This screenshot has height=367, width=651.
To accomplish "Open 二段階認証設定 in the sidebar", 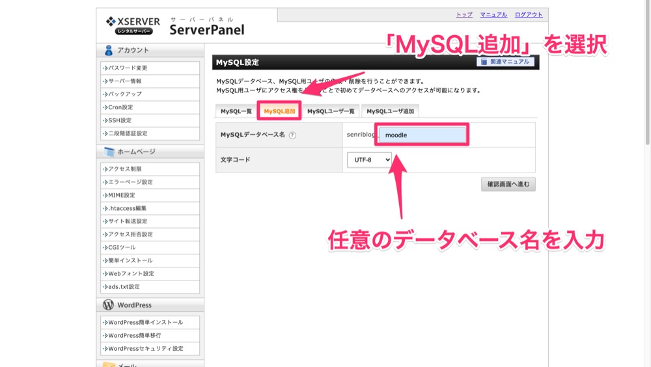I will pyautogui.click(x=150, y=133).
